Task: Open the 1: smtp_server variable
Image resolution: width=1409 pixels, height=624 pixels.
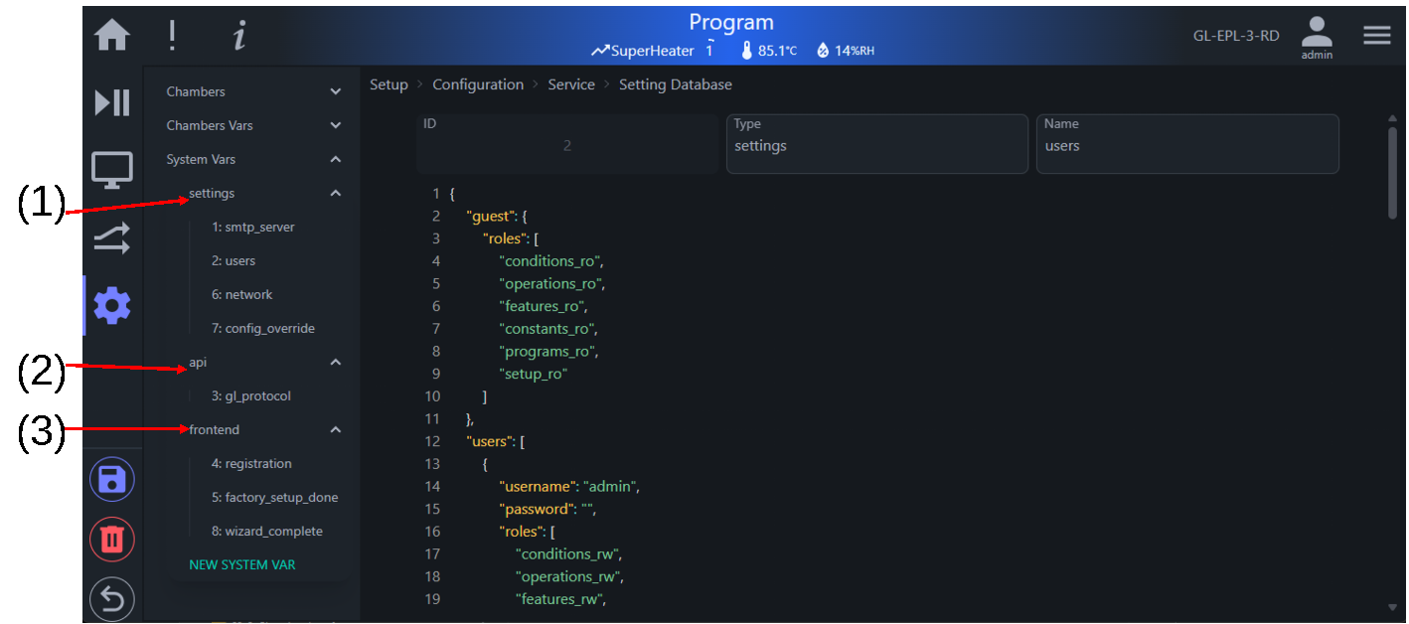Action: tap(253, 227)
